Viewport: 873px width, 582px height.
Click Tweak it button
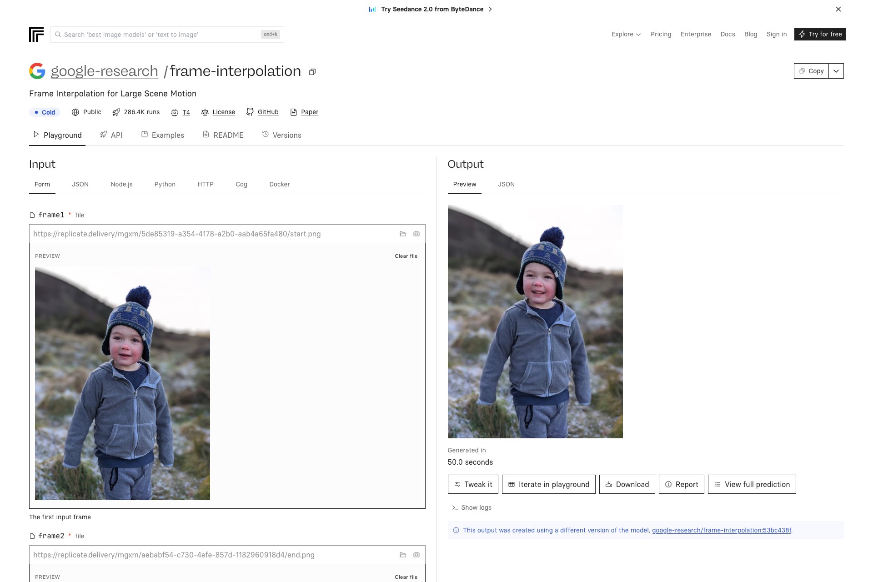point(473,484)
